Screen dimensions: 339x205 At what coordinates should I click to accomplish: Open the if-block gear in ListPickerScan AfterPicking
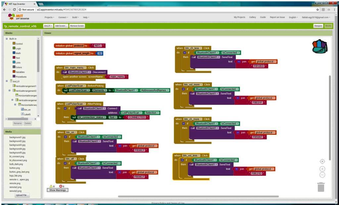point(65,108)
